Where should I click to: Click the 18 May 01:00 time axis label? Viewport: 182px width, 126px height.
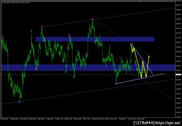point(96,119)
